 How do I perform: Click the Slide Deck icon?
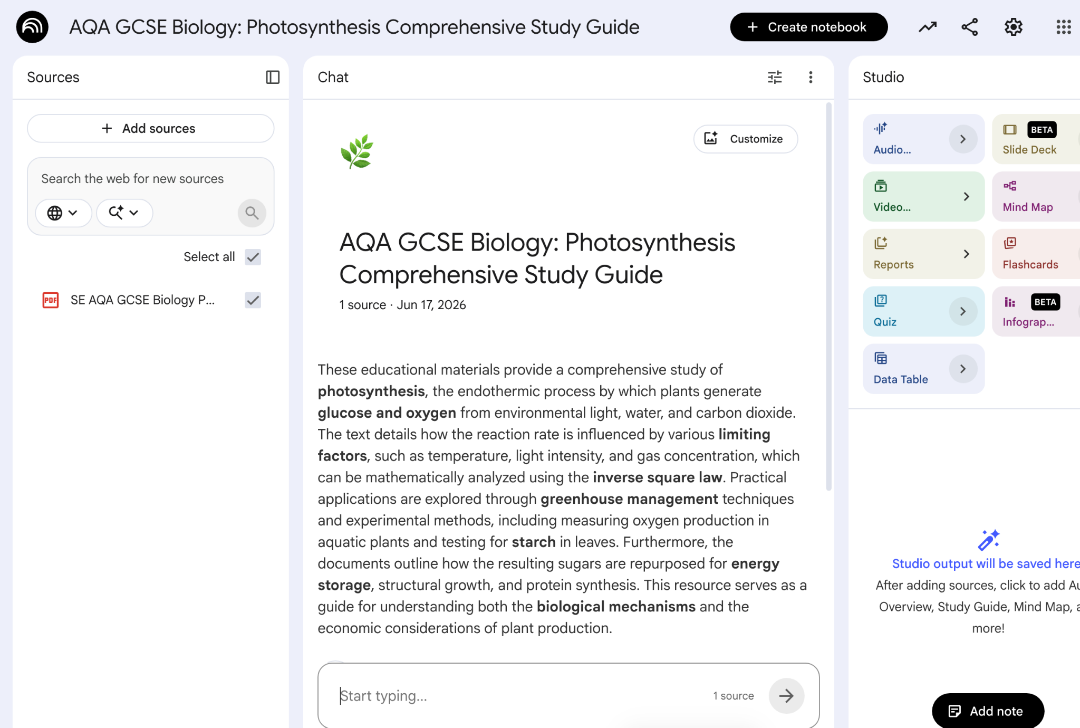point(1010,129)
